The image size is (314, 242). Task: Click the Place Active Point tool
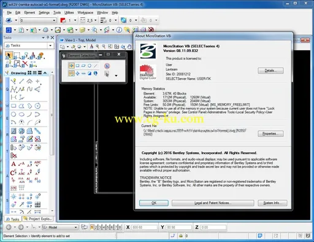coord(37,81)
